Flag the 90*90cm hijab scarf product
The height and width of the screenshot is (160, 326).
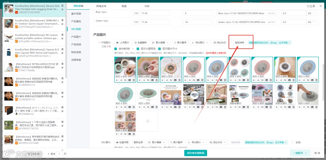tap(62, 68)
